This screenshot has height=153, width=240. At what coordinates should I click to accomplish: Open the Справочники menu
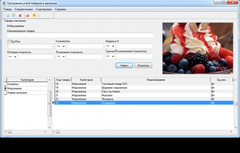(x=24, y=10)
